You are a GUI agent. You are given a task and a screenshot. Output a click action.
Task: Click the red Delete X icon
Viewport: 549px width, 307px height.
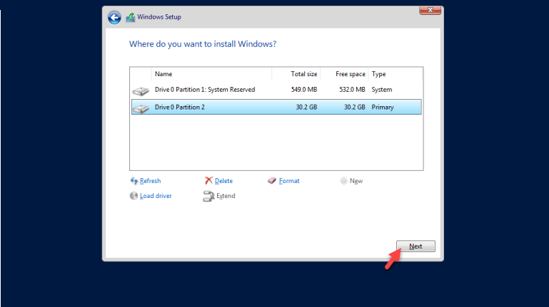(x=208, y=181)
